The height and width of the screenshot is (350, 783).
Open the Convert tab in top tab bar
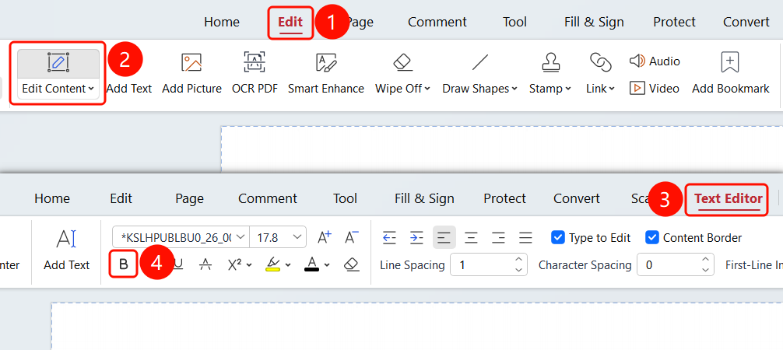746,22
